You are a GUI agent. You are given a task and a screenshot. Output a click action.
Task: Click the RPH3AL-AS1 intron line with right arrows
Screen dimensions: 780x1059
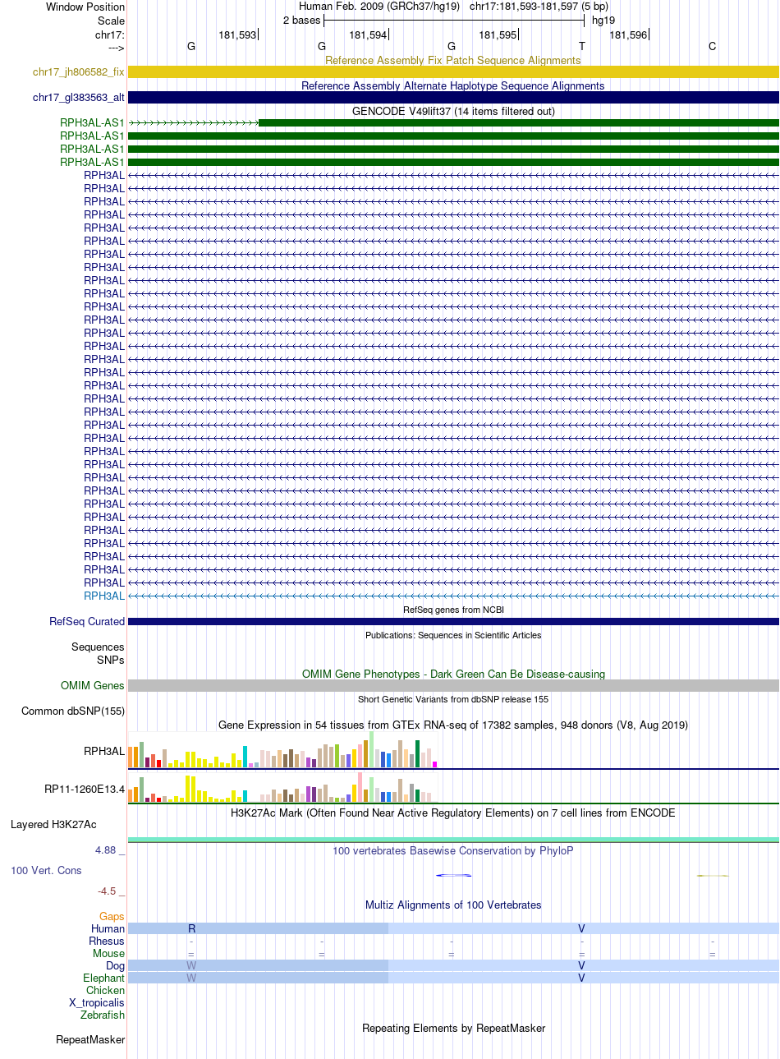pyautogui.click(x=194, y=123)
